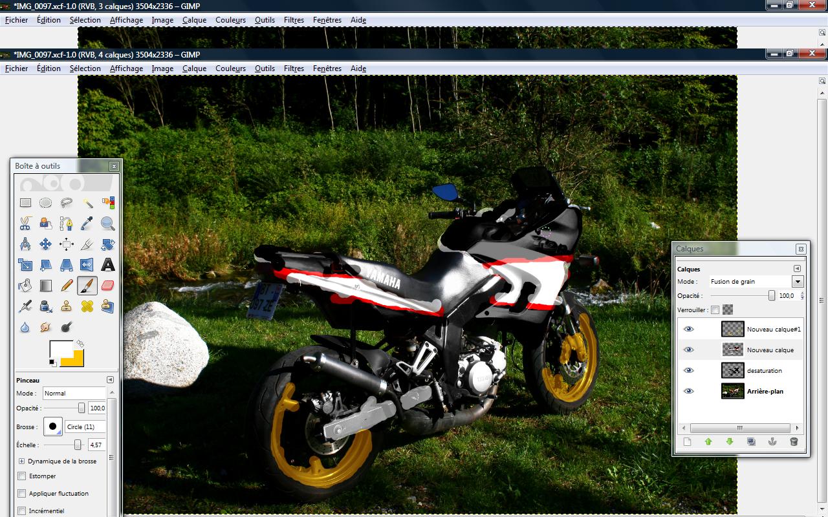
Task: Select the Zoom magnifier tool
Action: pyautogui.click(x=108, y=224)
